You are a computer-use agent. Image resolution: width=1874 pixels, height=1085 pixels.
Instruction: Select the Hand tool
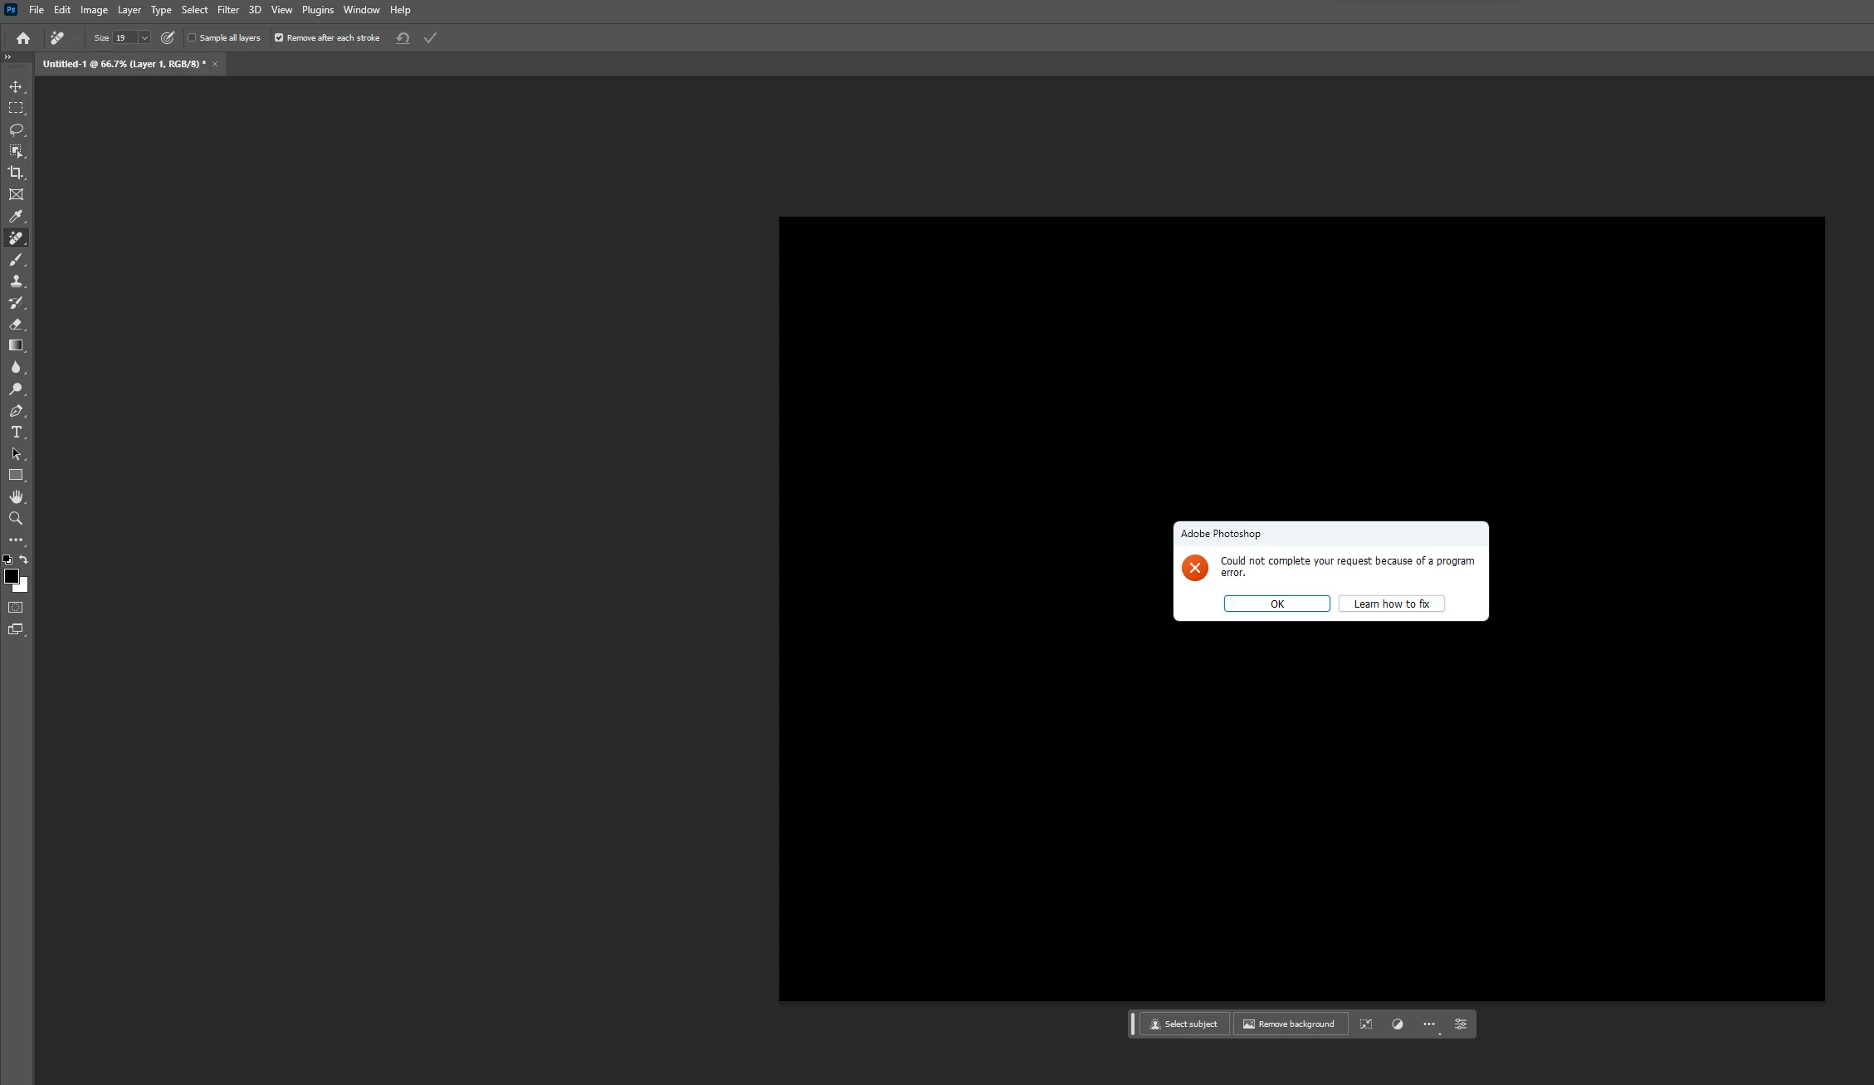coord(16,497)
